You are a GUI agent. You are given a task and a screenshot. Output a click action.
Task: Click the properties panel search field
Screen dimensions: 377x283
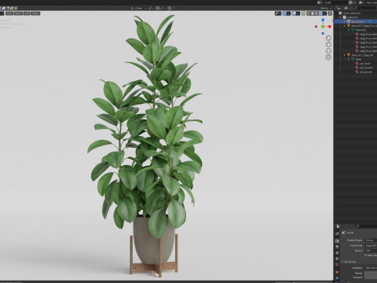366,226
